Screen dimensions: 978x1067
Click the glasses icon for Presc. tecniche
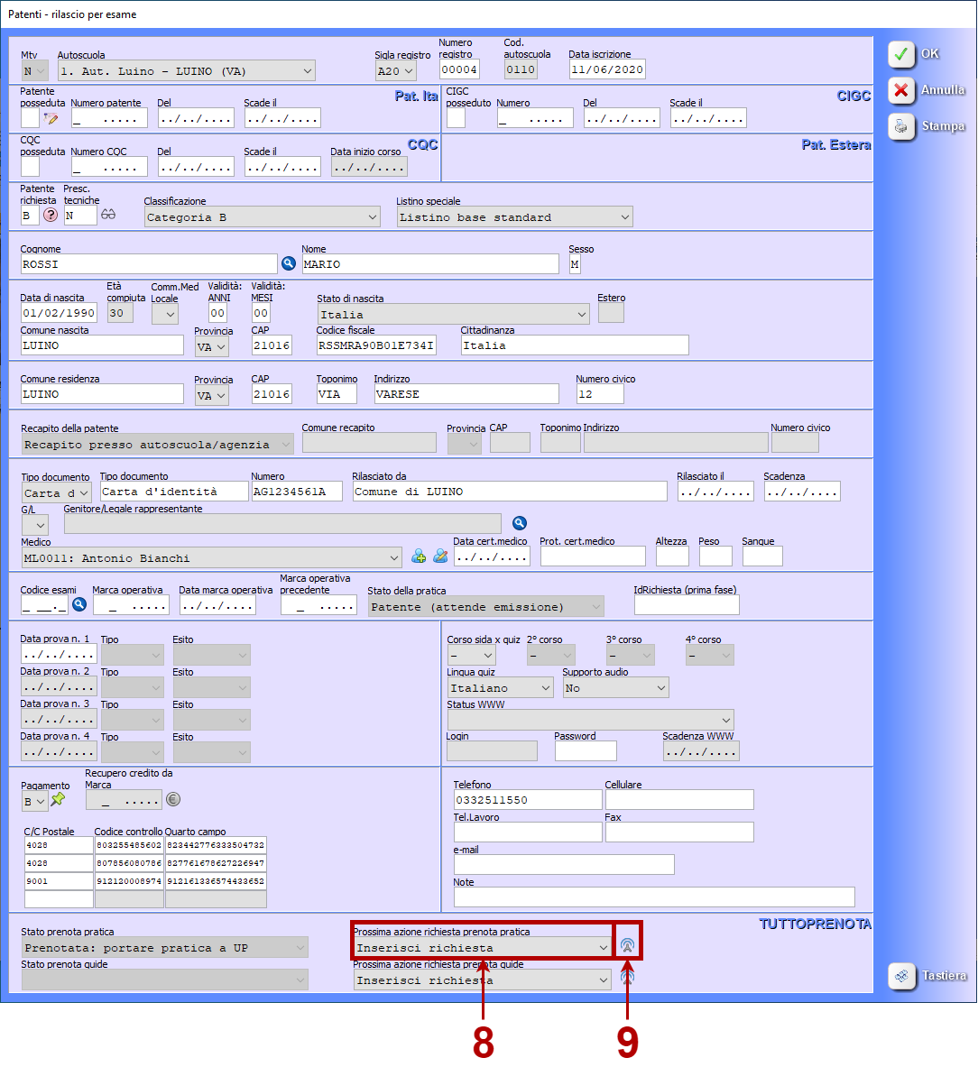coord(108,216)
